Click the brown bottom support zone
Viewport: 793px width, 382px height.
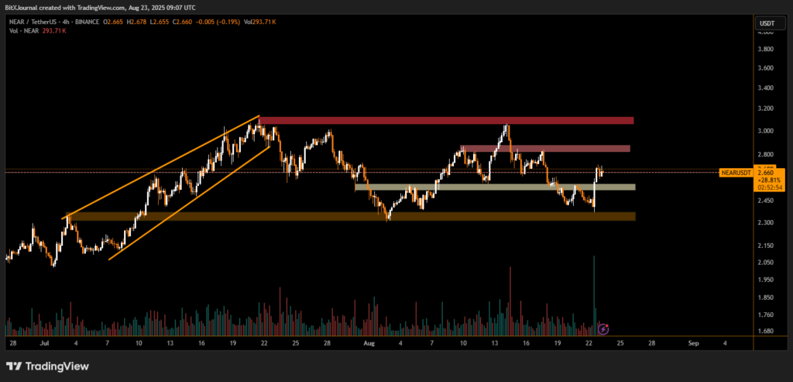[x=350, y=216]
